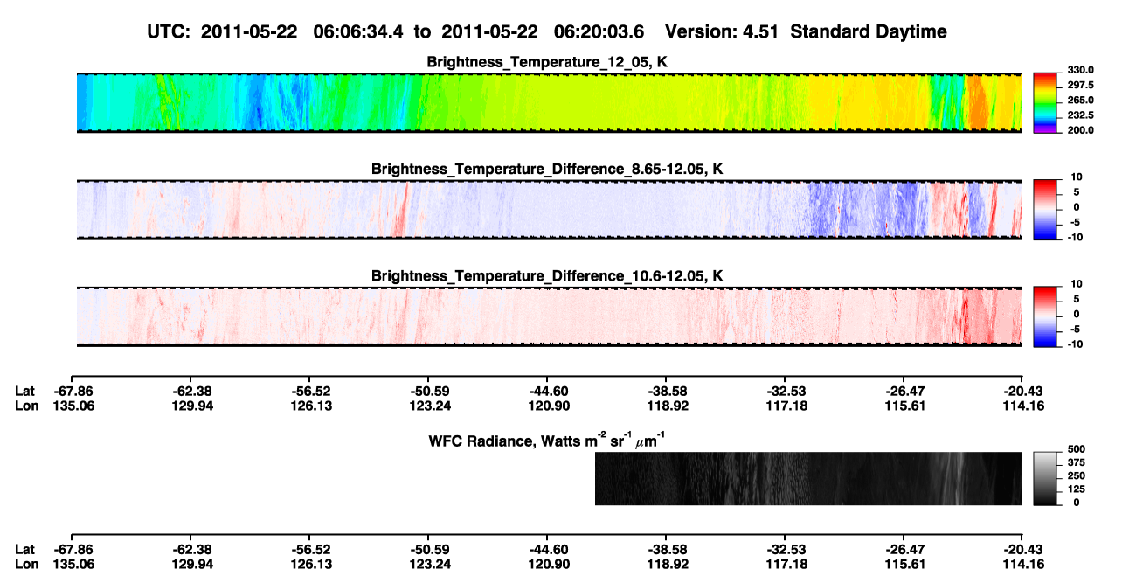Viewport: 1136px width, 583px height.
Task: Click the "Lon" label of the upper axis
Action: click(x=26, y=406)
